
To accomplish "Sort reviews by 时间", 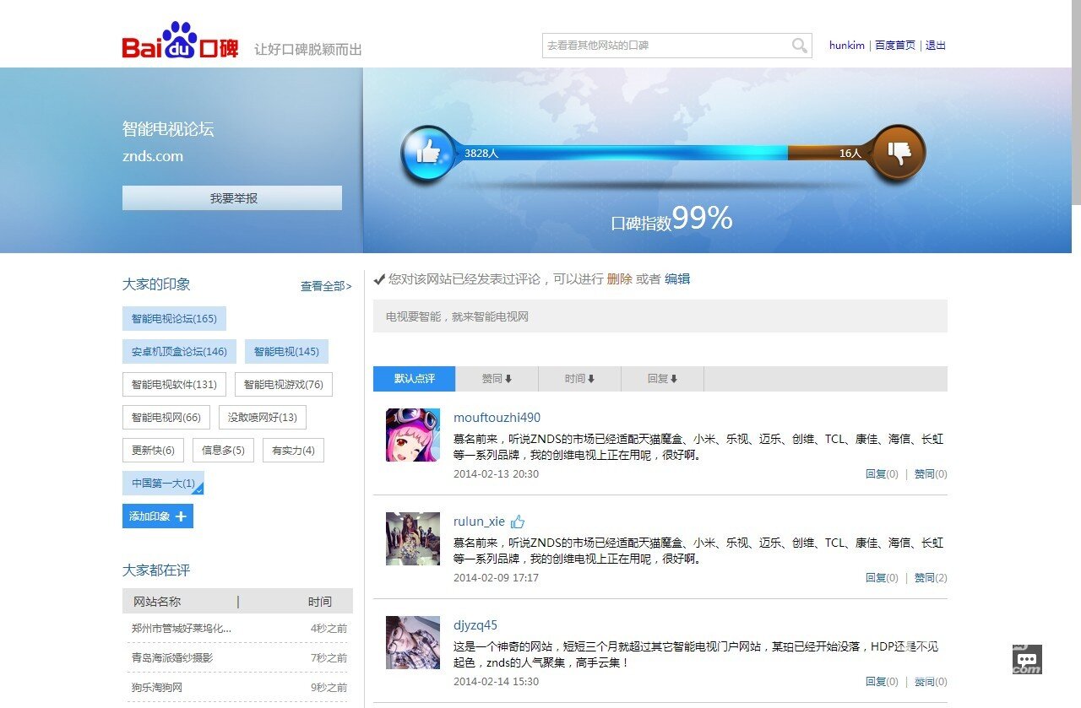I will click(x=579, y=379).
